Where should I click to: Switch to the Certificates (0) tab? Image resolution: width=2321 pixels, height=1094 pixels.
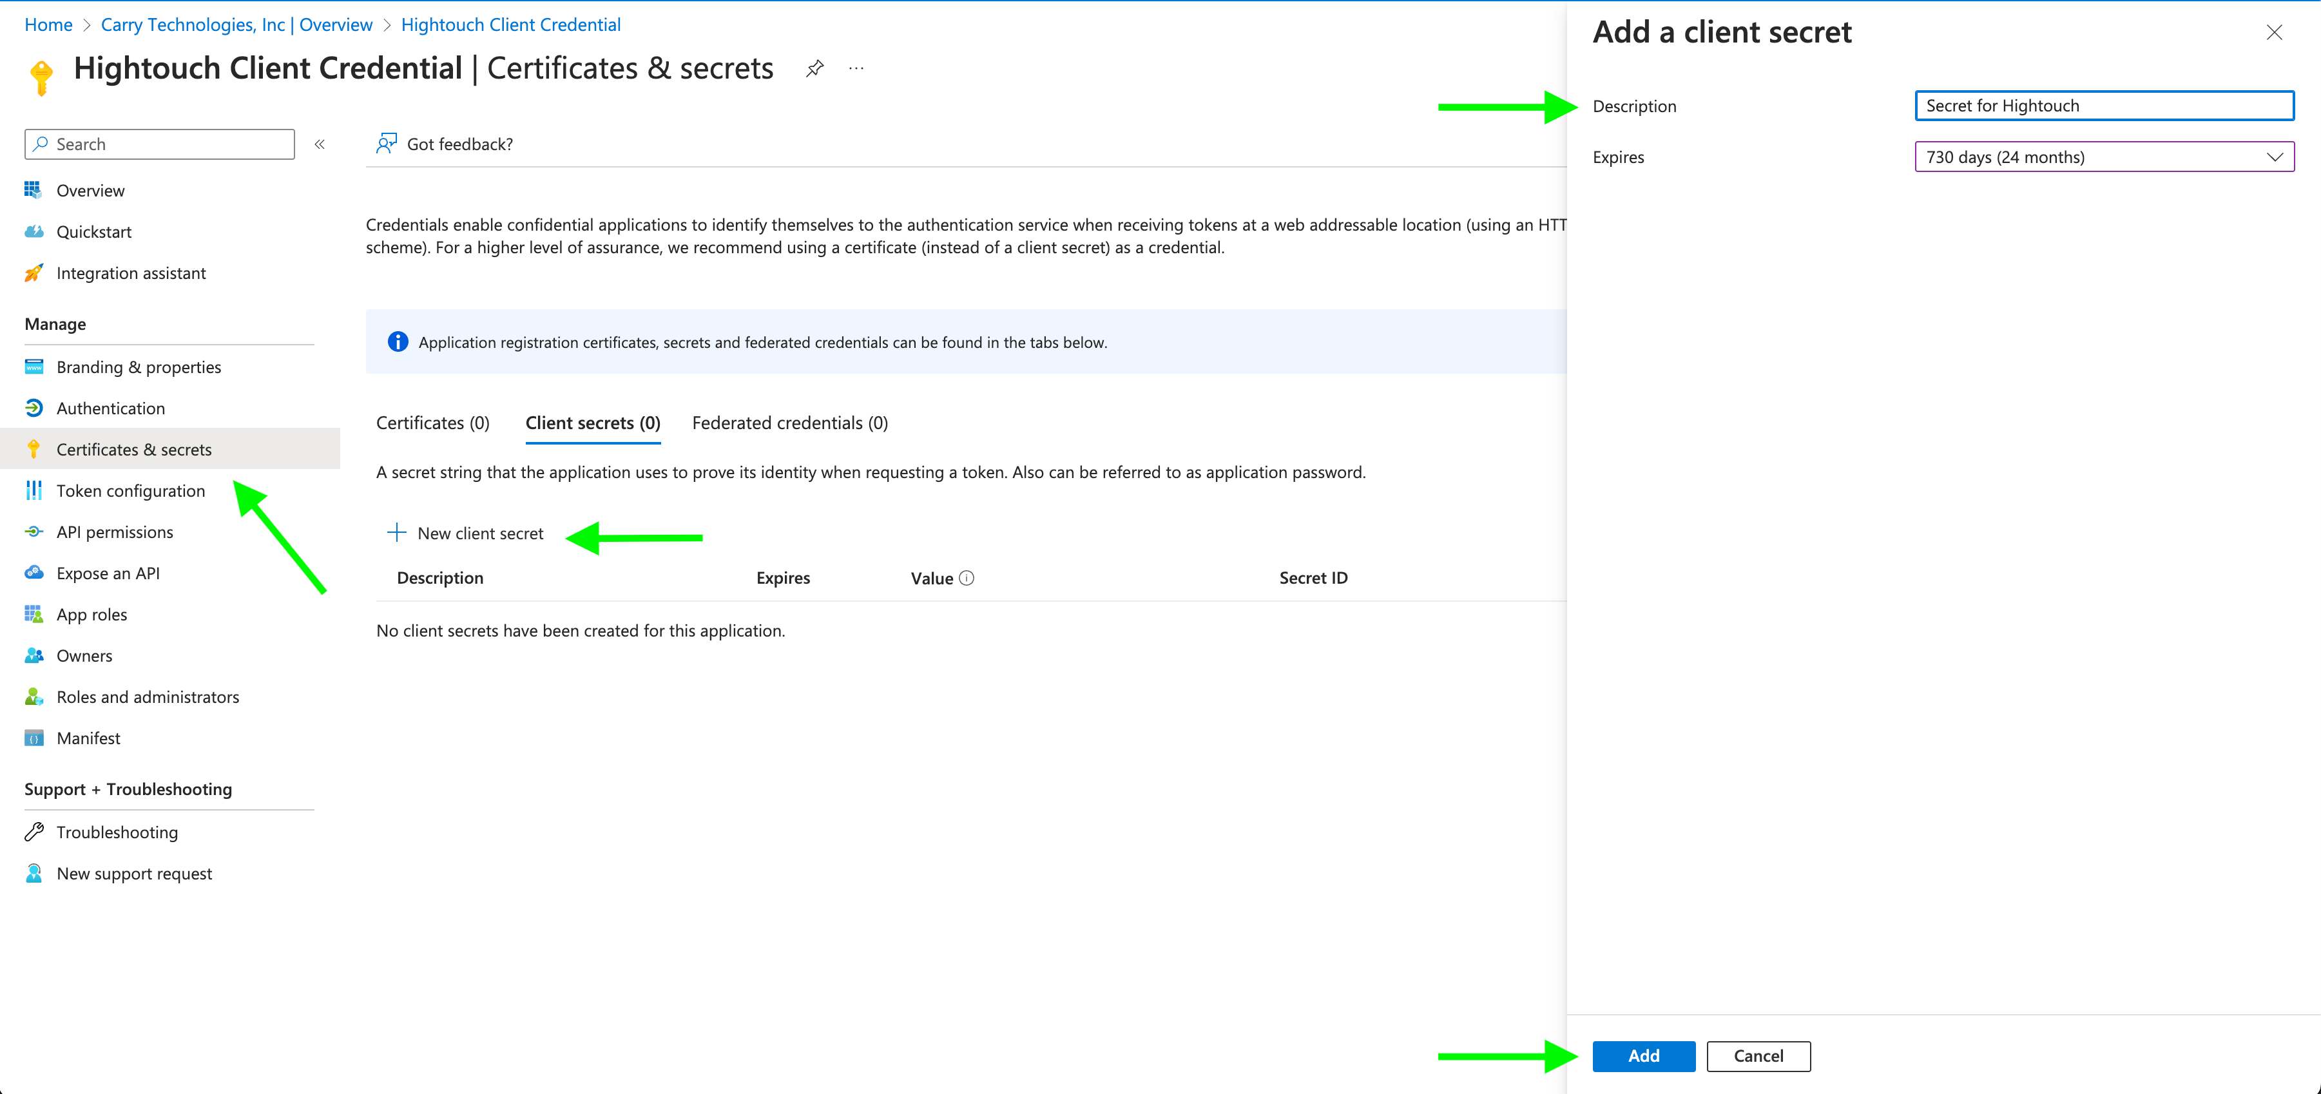(432, 423)
